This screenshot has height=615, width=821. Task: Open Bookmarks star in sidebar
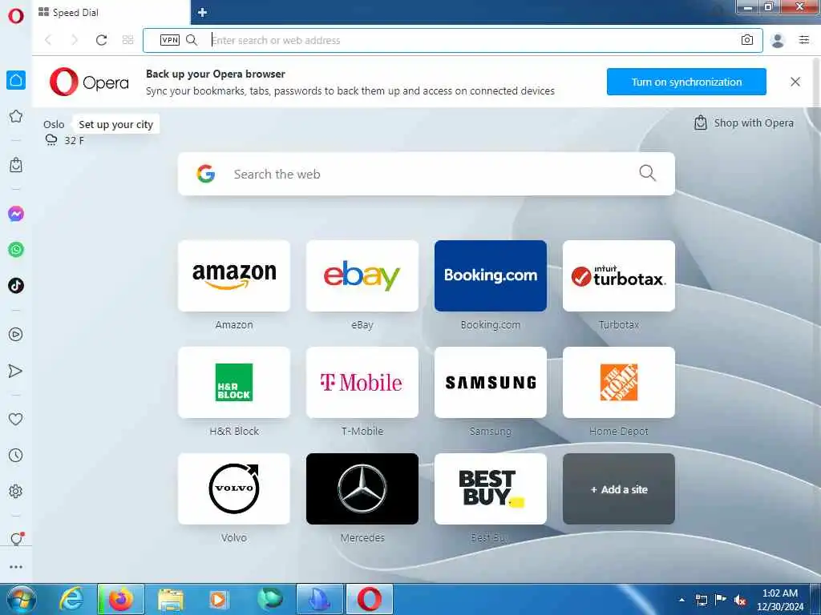pyautogui.click(x=16, y=116)
